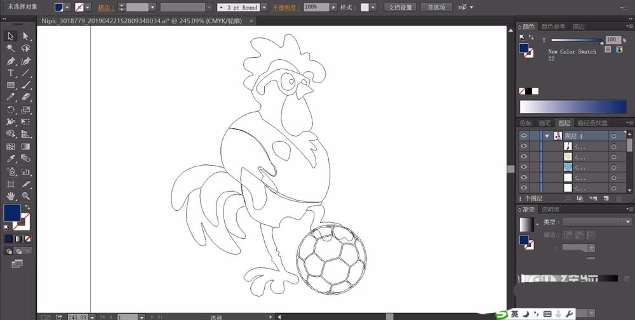Switch to the 透明度 tab
The height and width of the screenshot is (320, 635).
click(551, 210)
